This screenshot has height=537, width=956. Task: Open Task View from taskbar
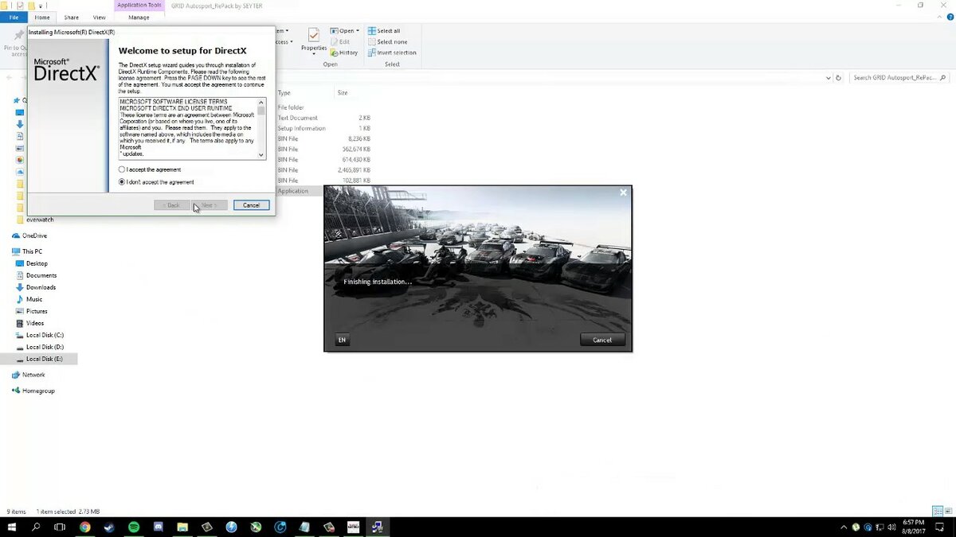60,527
